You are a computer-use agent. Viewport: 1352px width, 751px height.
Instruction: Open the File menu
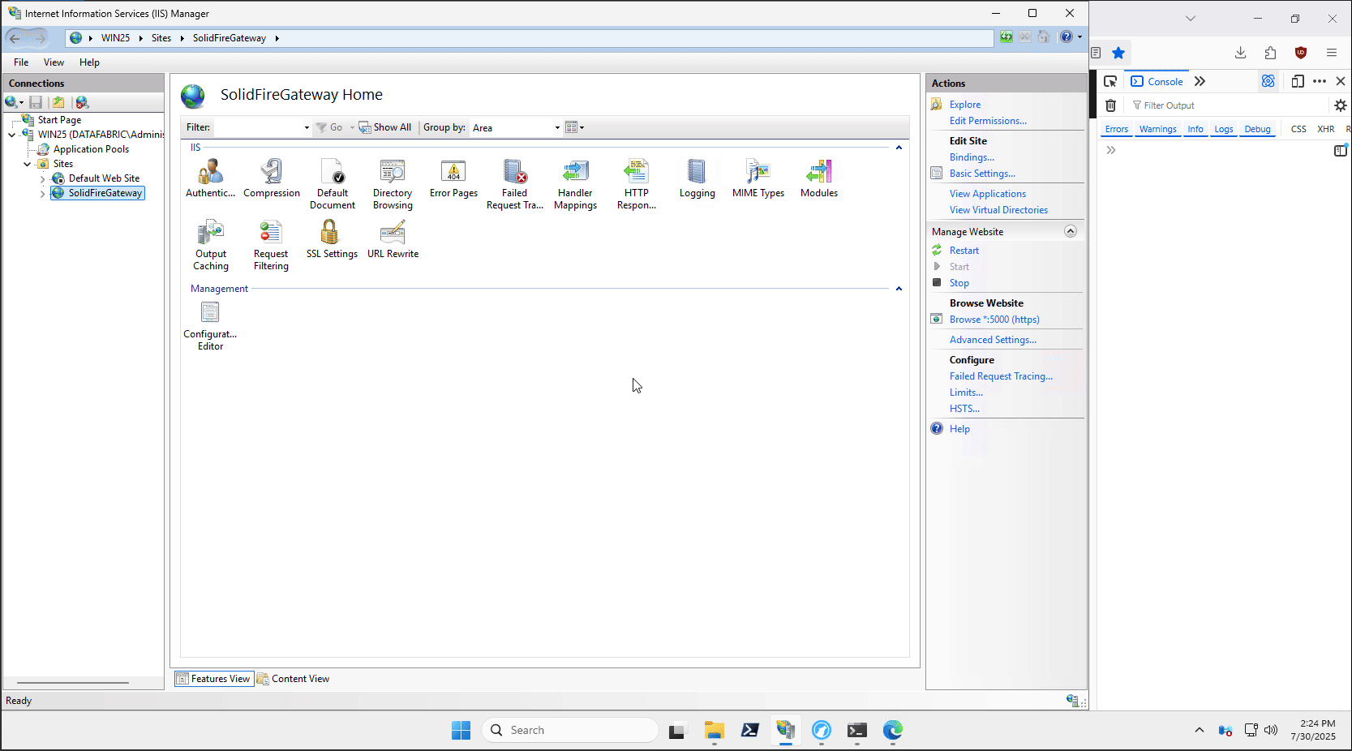click(21, 62)
